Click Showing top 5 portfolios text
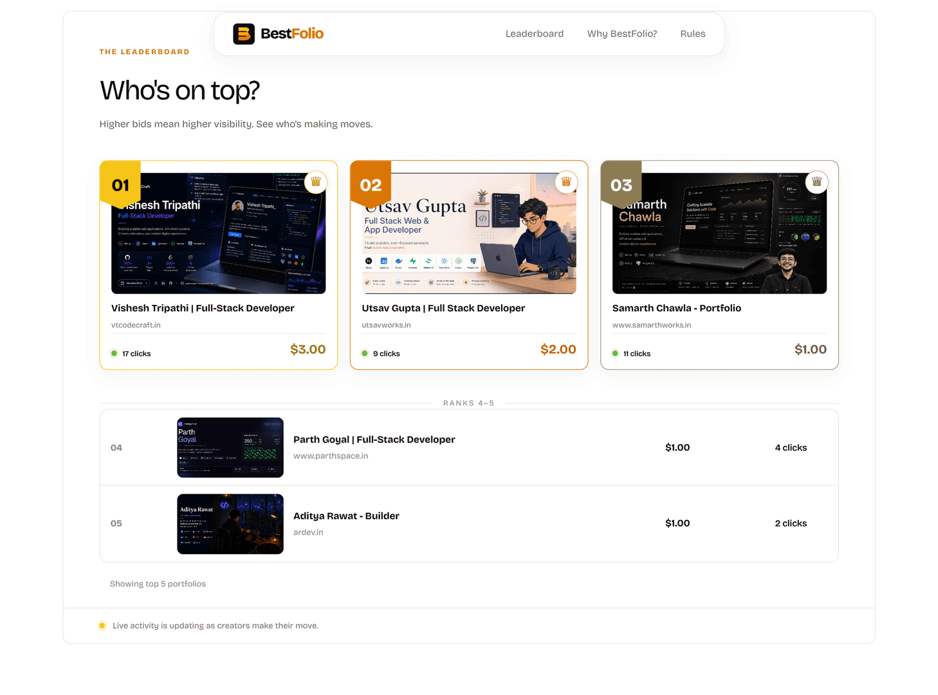The height and width of the screenshot is (695, 938). 158,584
